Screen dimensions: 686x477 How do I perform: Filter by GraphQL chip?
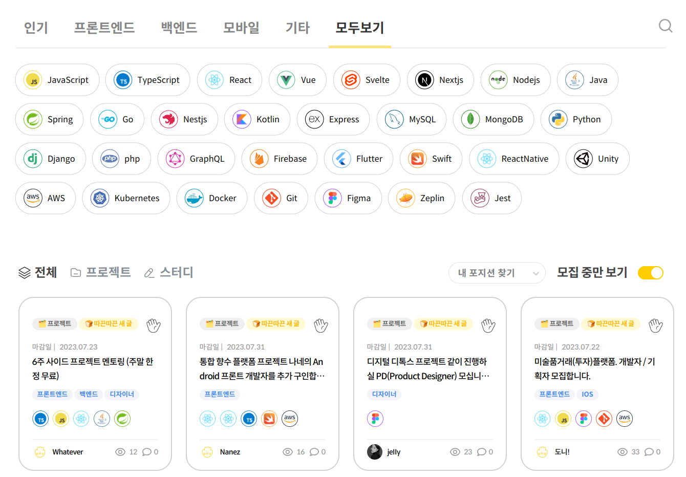(196, 159)
